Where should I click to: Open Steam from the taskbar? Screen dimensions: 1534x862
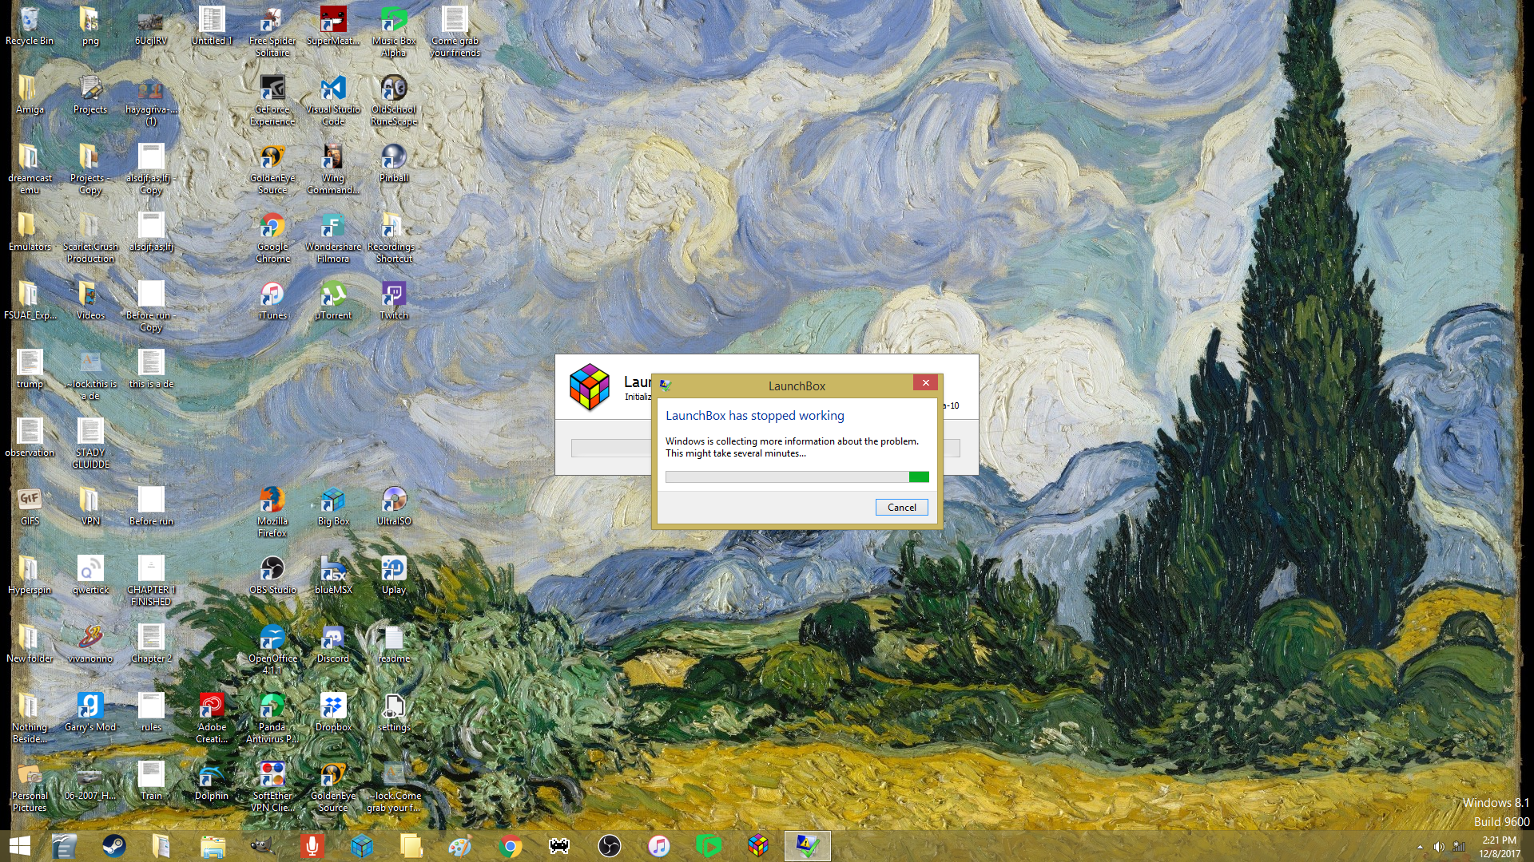pos(113,846)
